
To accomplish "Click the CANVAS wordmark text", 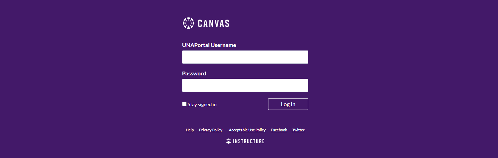I will point(213,24).
